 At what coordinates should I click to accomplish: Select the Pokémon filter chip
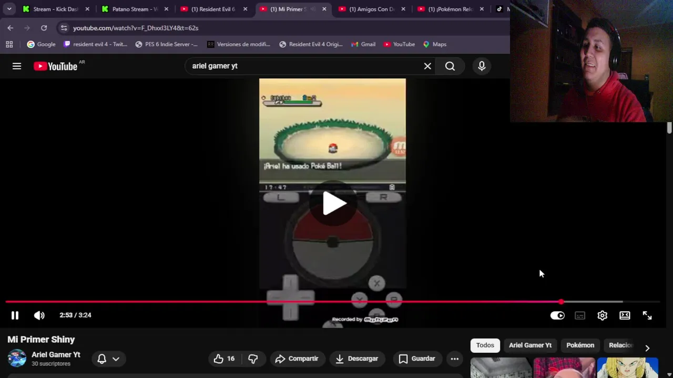click(580, 345)
